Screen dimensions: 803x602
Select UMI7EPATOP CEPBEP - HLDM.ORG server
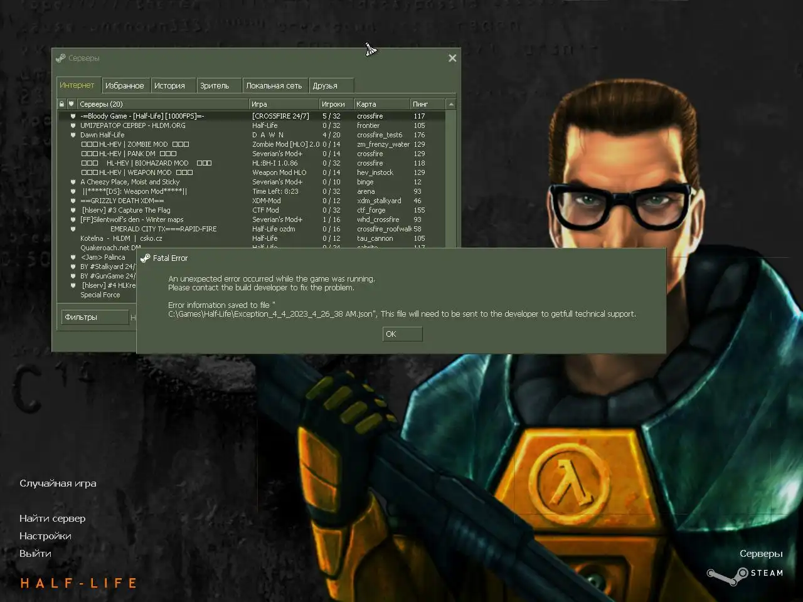[133, 125]
